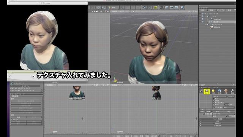Select the first radio button in camera panel
The image size is (243, 137).
[x=214, y=99]
